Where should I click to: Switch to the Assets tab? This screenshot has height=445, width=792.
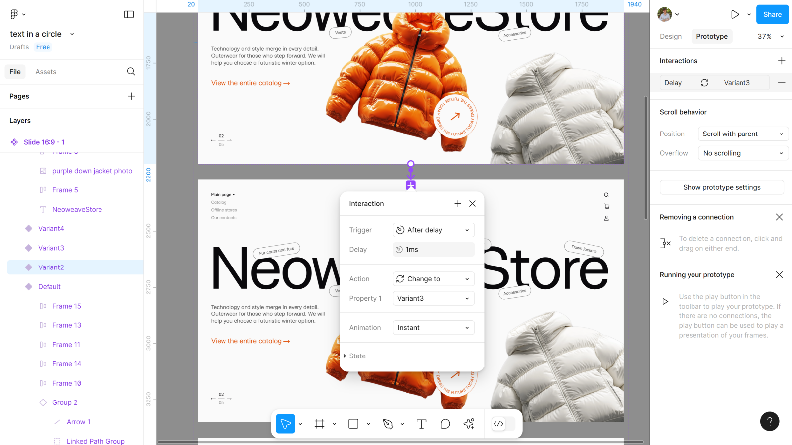point(46,72)
